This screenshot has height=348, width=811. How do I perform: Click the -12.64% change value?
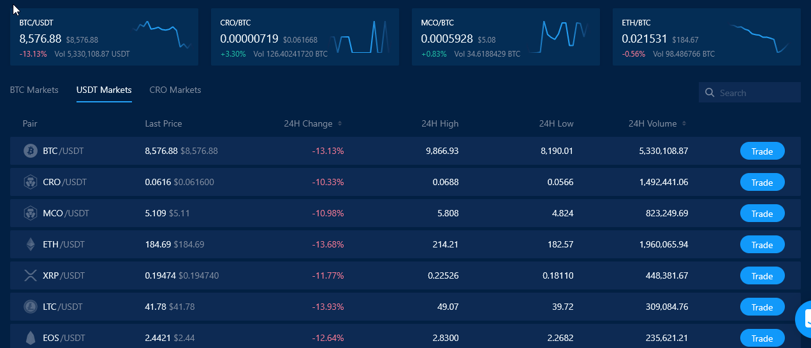coord(328,338)
